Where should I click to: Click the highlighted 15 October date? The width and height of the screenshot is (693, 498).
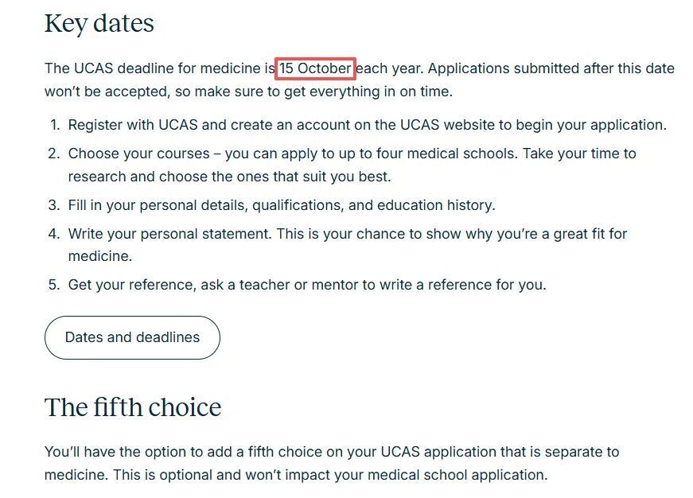click(315, 68)
